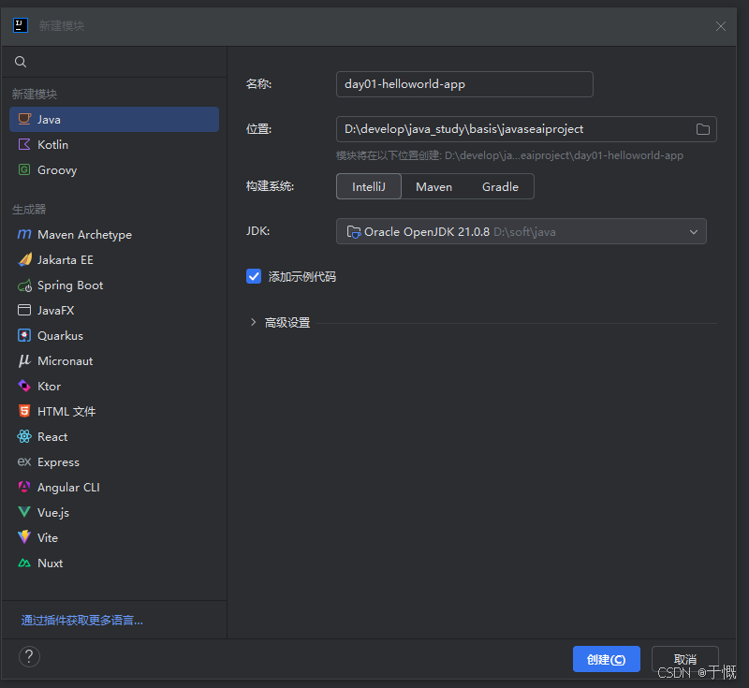The width and height of the screenshot is (749, 688).
Task: Click the search magnifier icon
Action: click(21, 62)
